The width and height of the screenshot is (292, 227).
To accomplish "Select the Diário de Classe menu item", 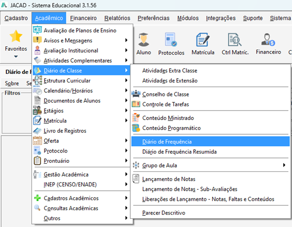I will click(x=81, y=71).
